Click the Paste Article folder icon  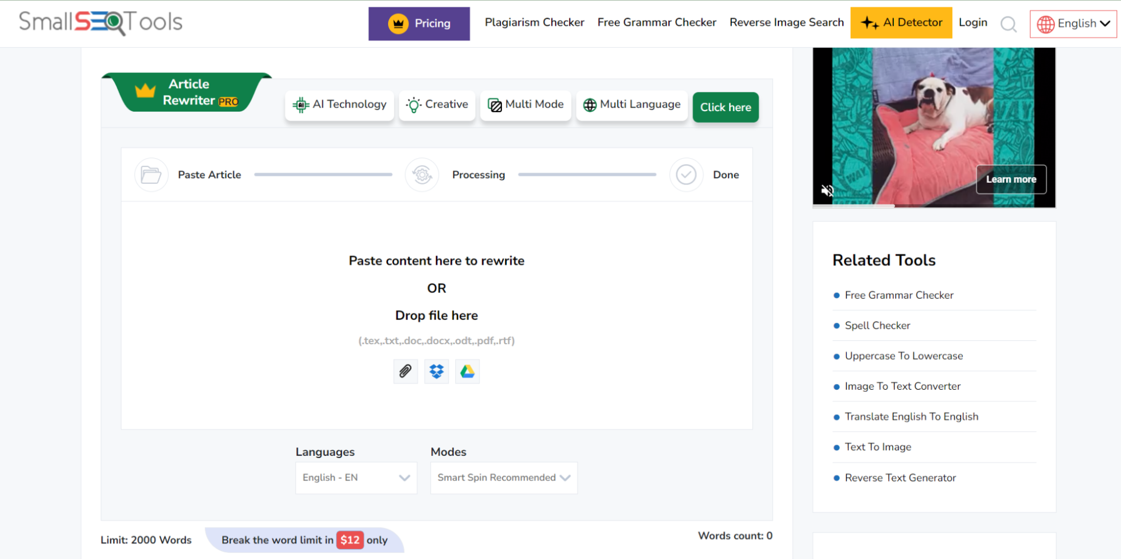(151, 175)
